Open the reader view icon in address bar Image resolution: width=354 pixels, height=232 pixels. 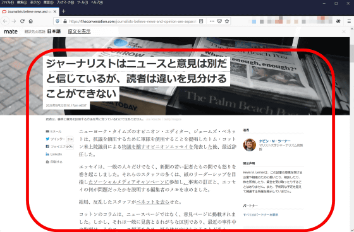click(201, 21)
